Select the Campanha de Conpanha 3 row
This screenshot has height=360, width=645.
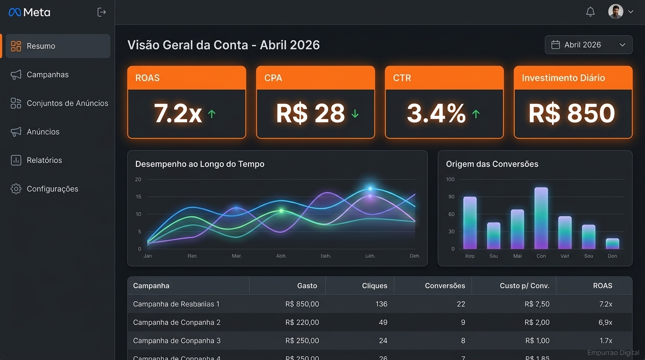point(380,340)
